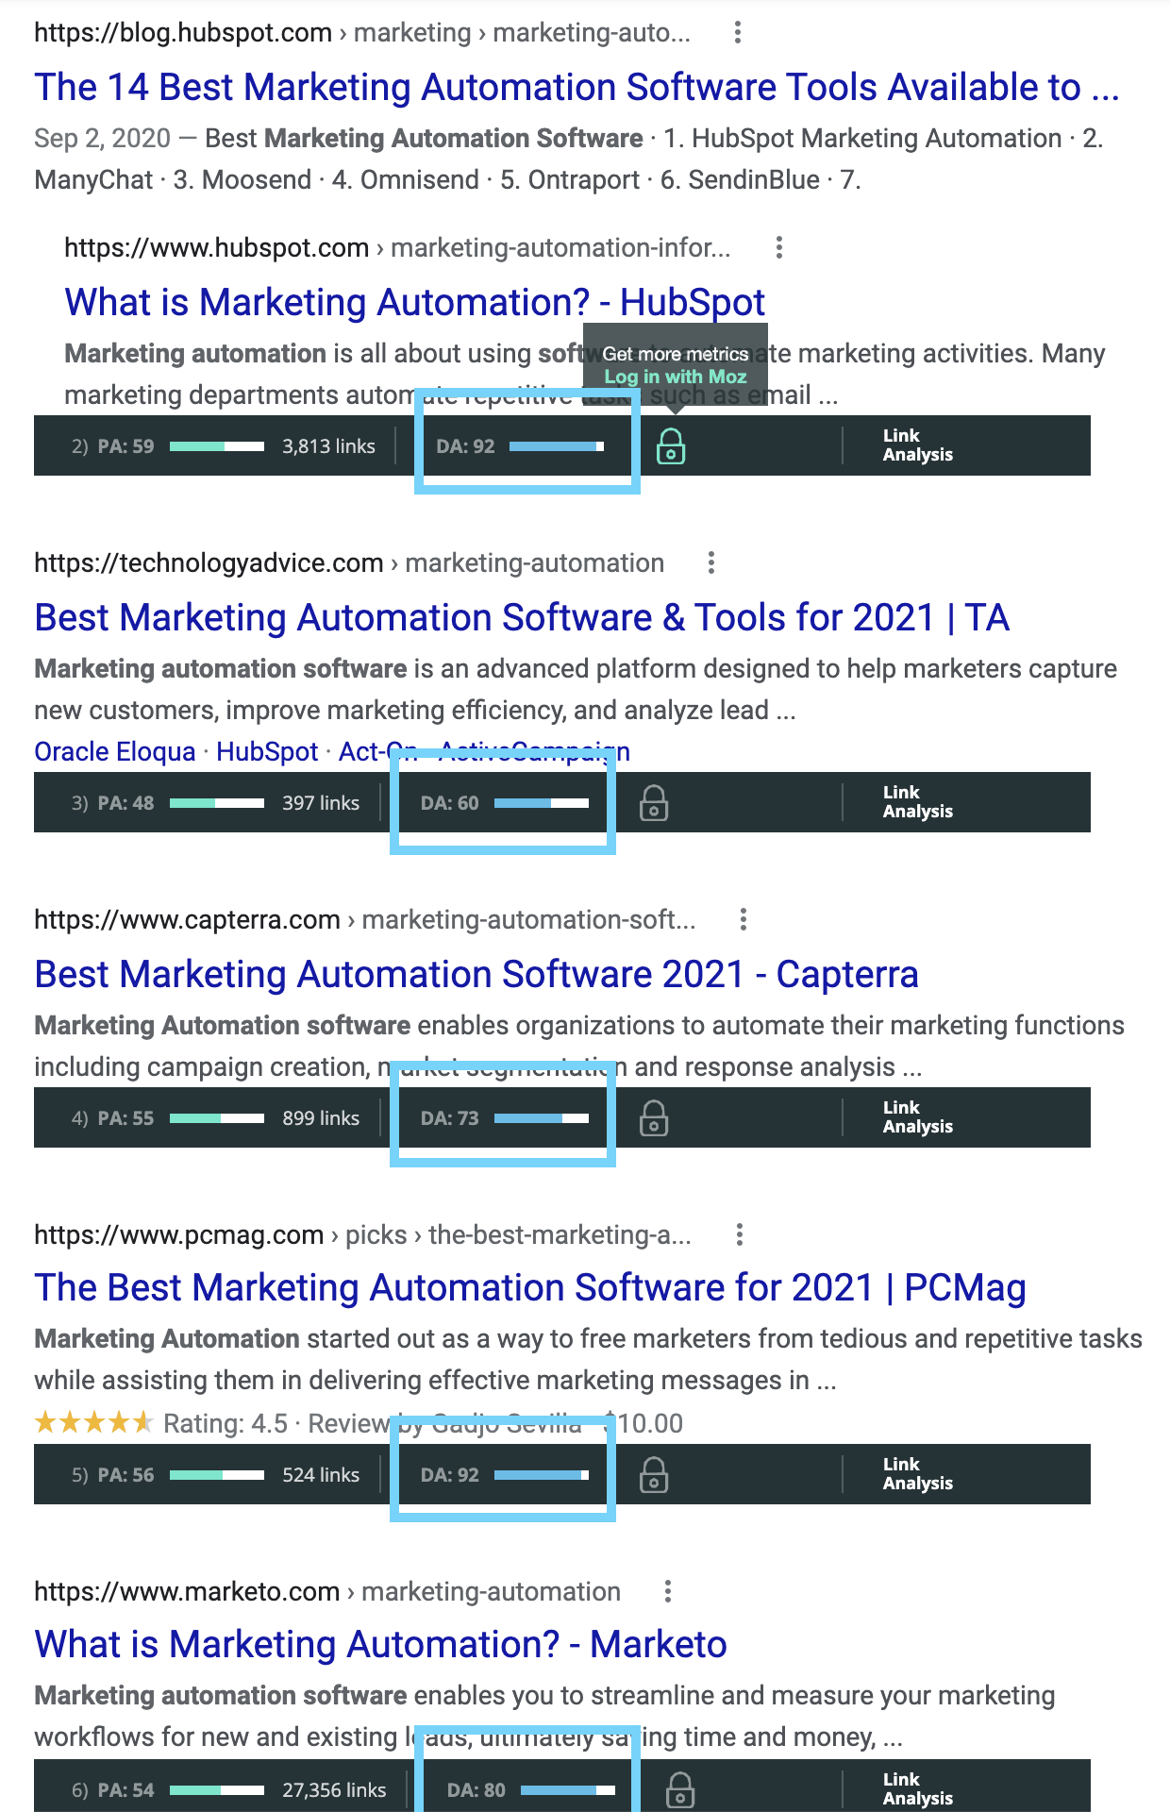Image resolution: width=1170 pixels, height=1812 pixels.
Task: Open Link Analysis for PCMag result
Action: [918, 1474]
